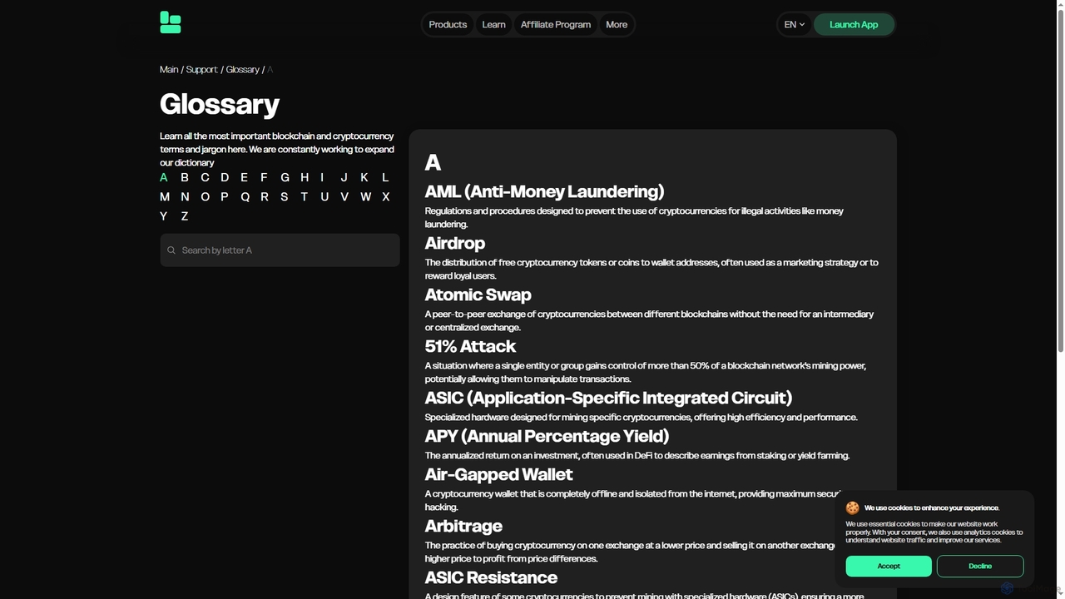Select letter M in alphabet index

pyautogui.click(x=165, y=197)
